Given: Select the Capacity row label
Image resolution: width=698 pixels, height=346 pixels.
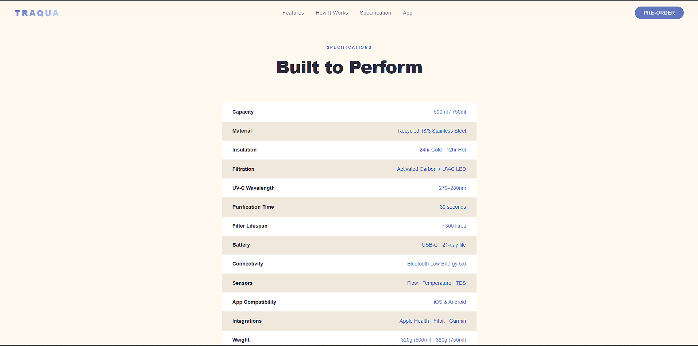Looking at the screenshot, I should click(243, 112).
